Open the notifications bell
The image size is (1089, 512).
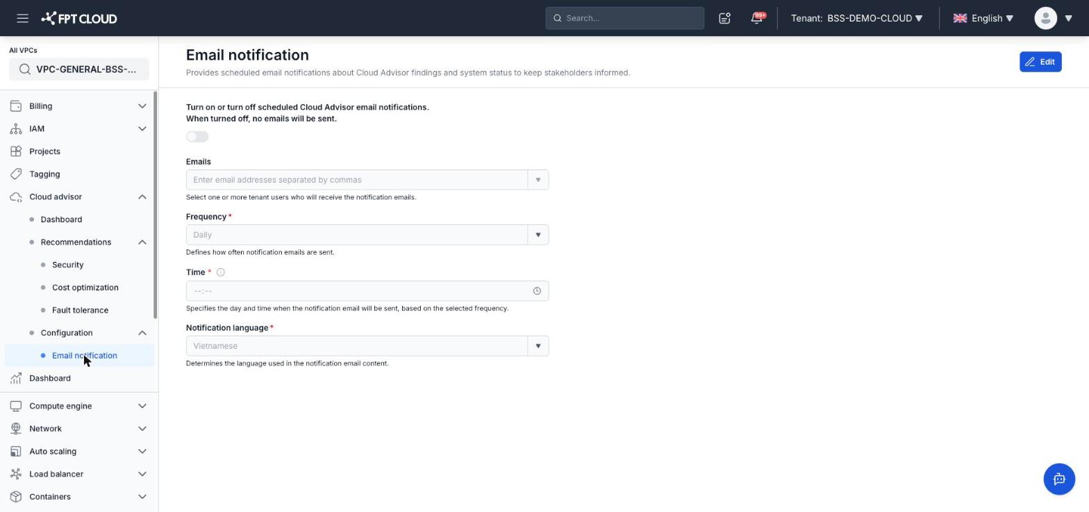(x=756, y=18)
